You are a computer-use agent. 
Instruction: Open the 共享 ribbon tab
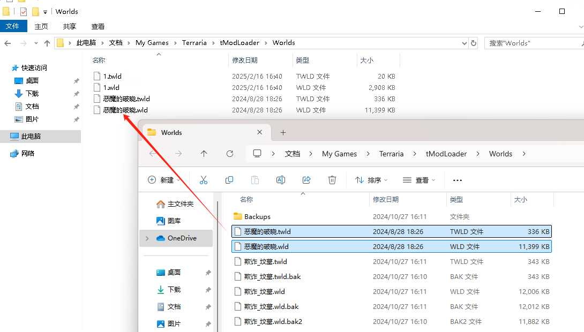pos(69,26)
